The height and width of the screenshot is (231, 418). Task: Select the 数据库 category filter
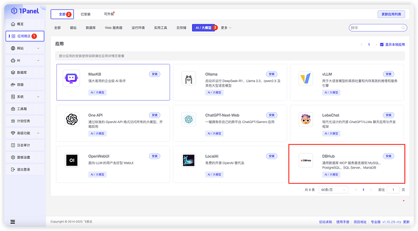pyautogui.click(x=91, y=28)
